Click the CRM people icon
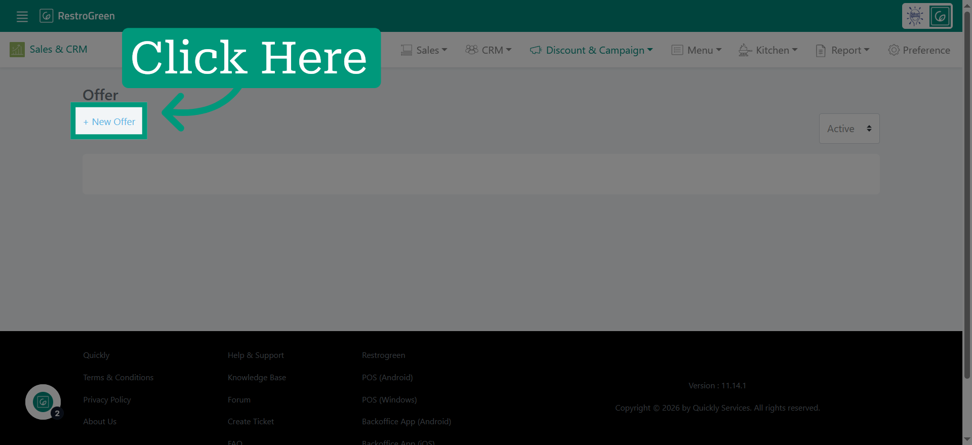This screenshot has width=972, height=445. pyautogui.click(x=472, y=50)
